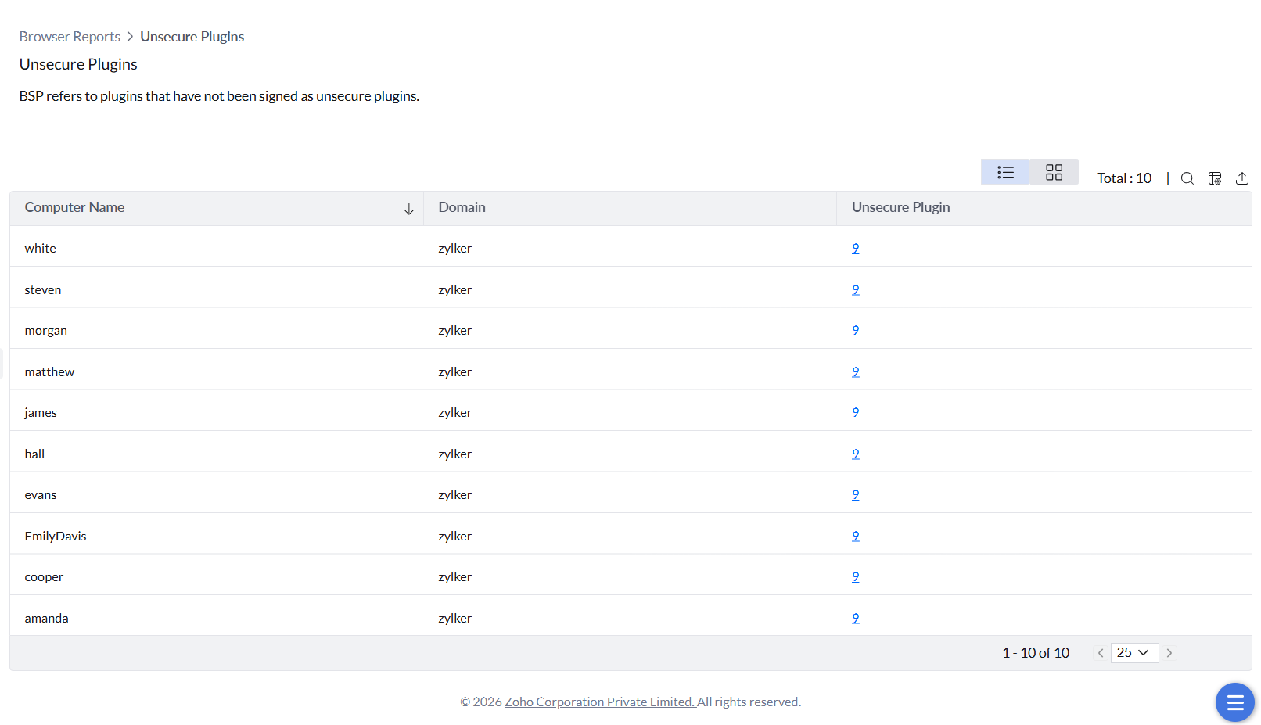
Task: Go to next page arrow
Action: tap(1169, 653)
